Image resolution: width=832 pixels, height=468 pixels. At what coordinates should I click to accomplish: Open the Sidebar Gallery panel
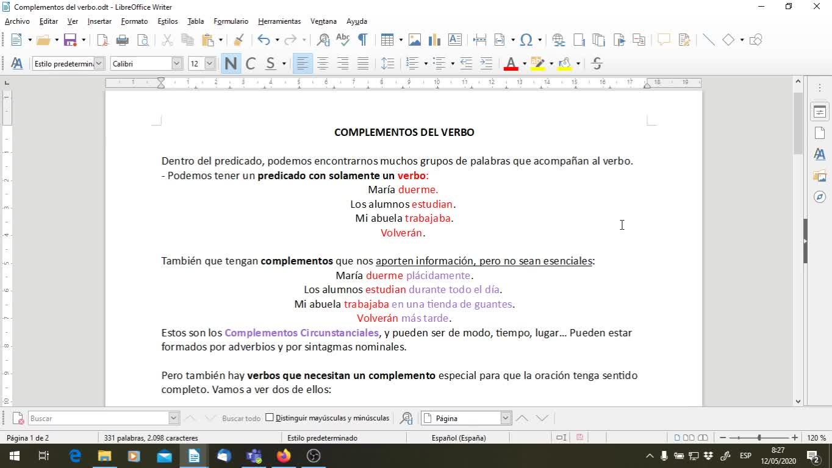tap(820, 175)
